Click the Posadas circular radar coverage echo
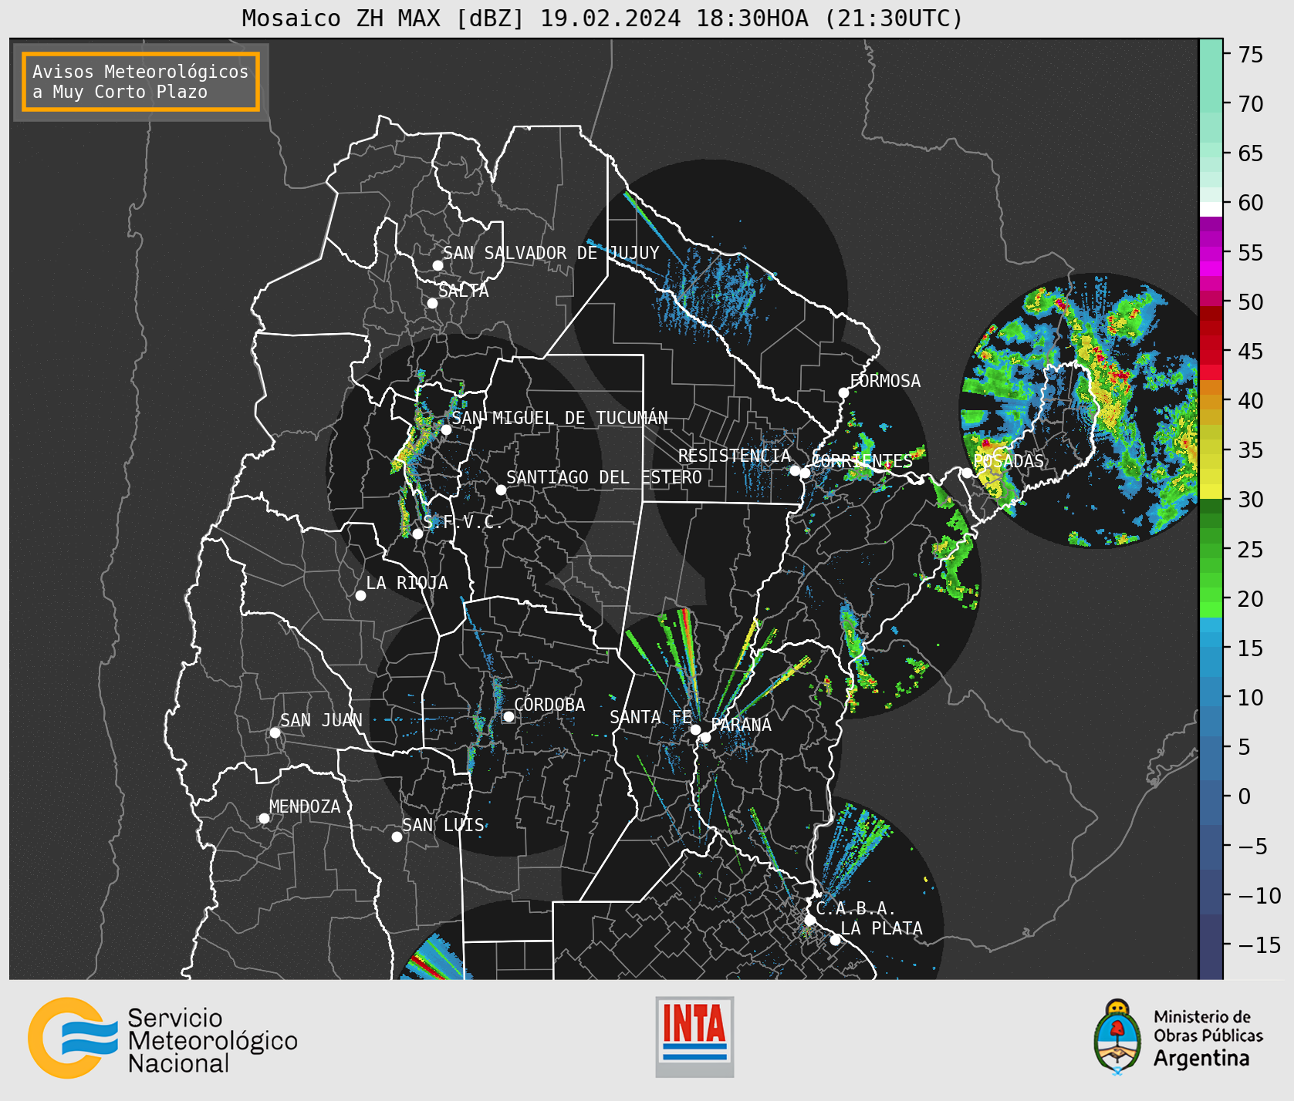 coord(1080,410)
